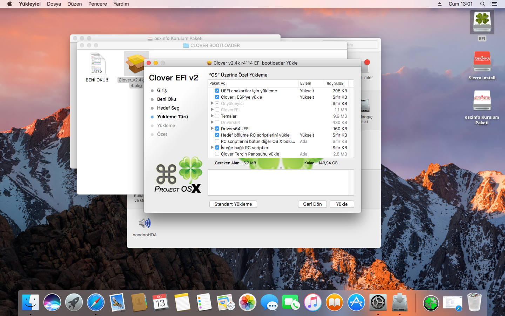Open the Sierra Install drive icon
This screenshot has height=316, width=505.
point(482,62)
